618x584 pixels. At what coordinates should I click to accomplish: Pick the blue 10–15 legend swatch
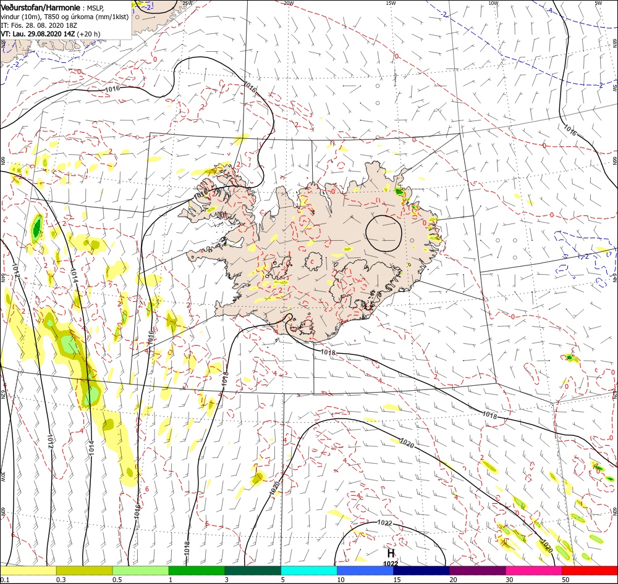pyautogui.click(x=365, y=570)
